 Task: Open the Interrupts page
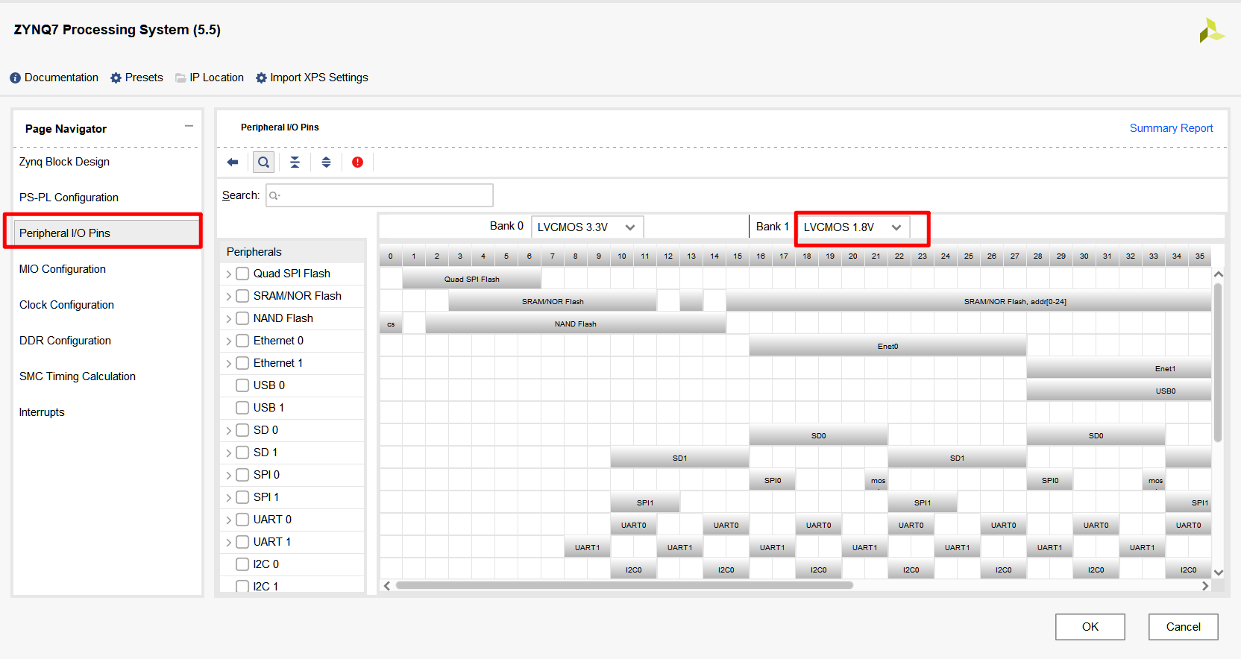point(42,412)
